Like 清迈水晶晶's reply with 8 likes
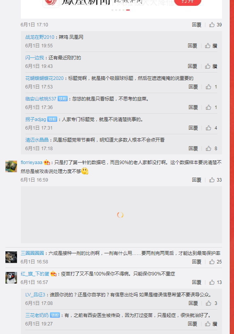The image size is (234, 334). [x=212, y=149]
